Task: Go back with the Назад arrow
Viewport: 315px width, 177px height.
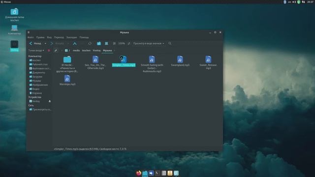Action: click(x=35, y=43)
